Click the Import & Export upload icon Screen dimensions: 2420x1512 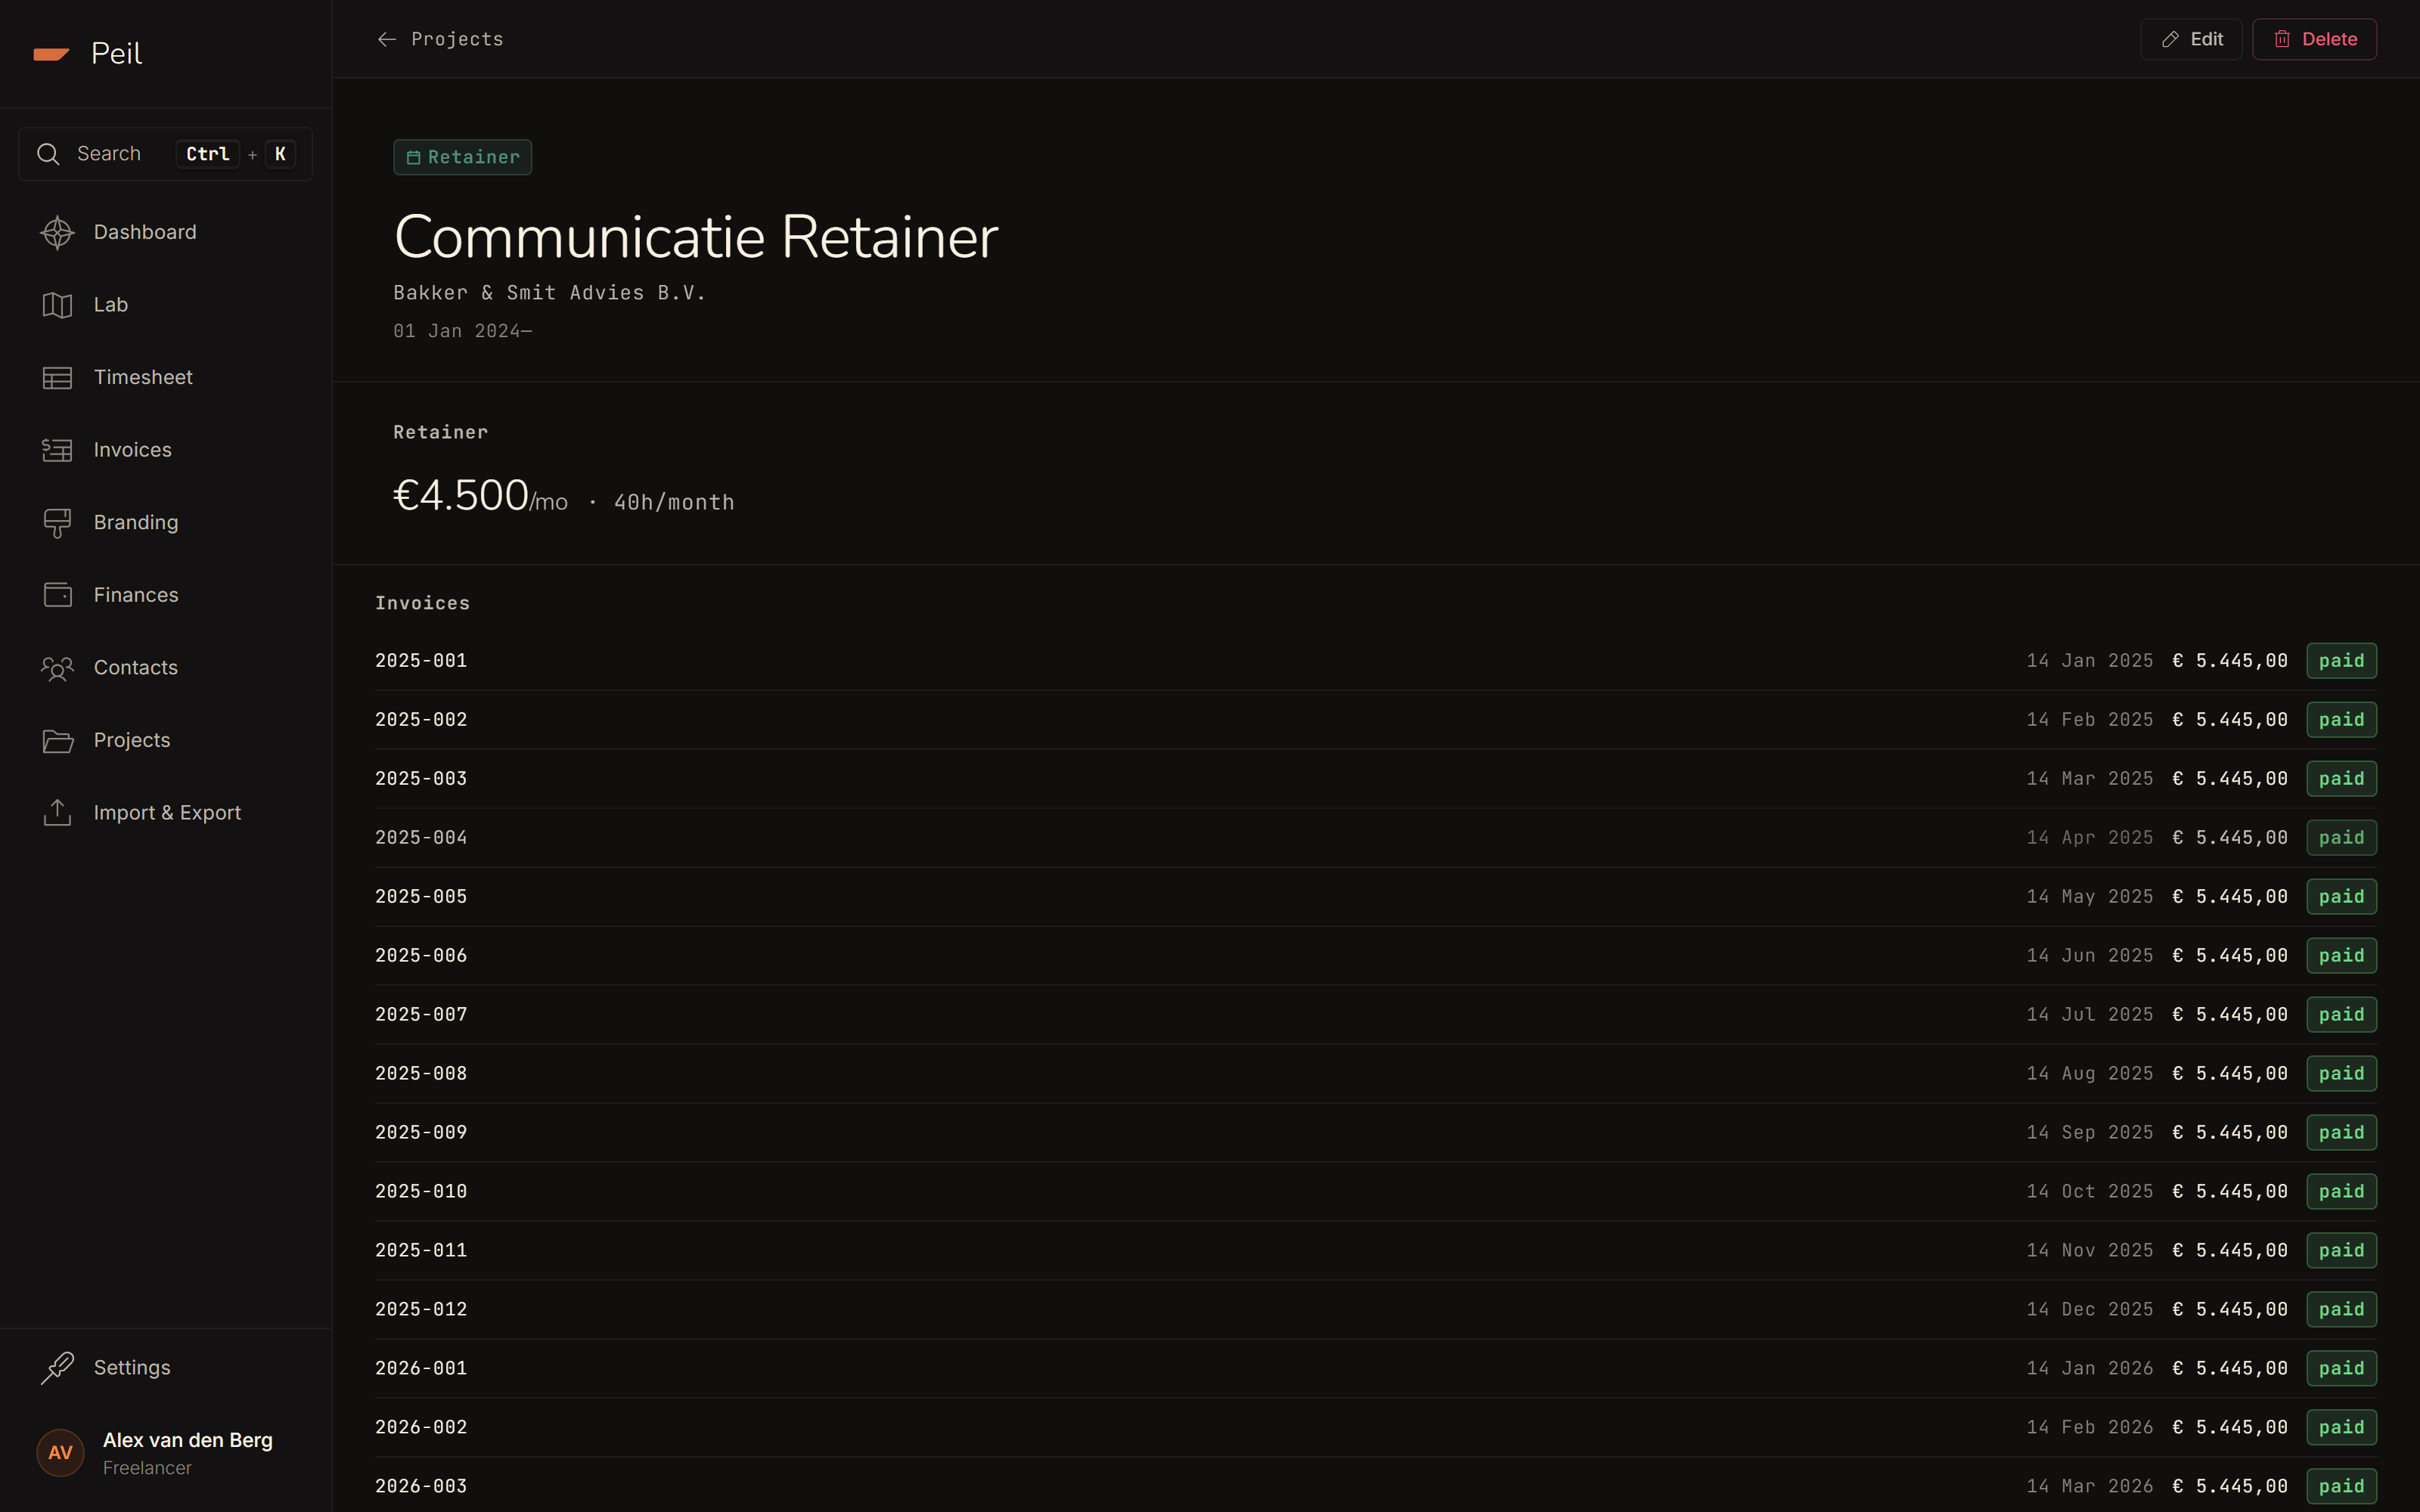point(57,813)
